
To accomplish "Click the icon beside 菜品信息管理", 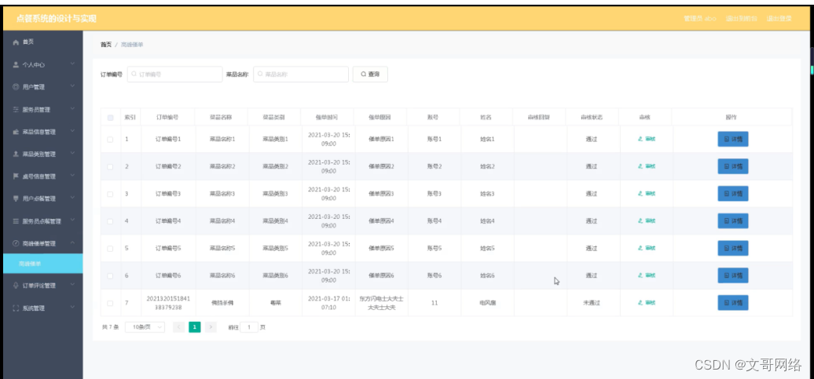I will pyautogui.click(x=16, y=132).
